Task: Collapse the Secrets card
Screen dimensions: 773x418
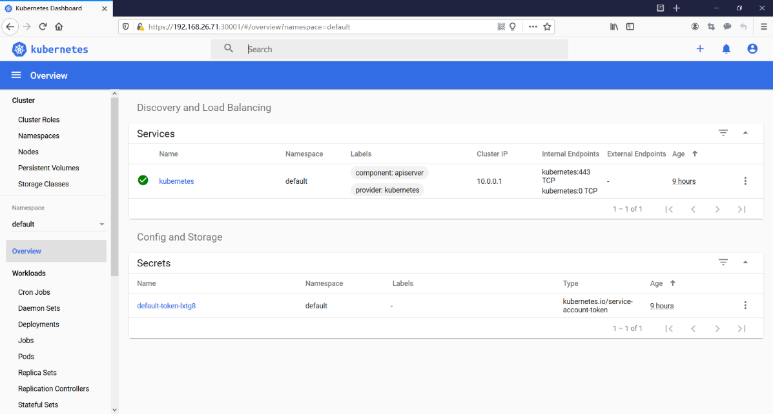Action: [745, 263]
